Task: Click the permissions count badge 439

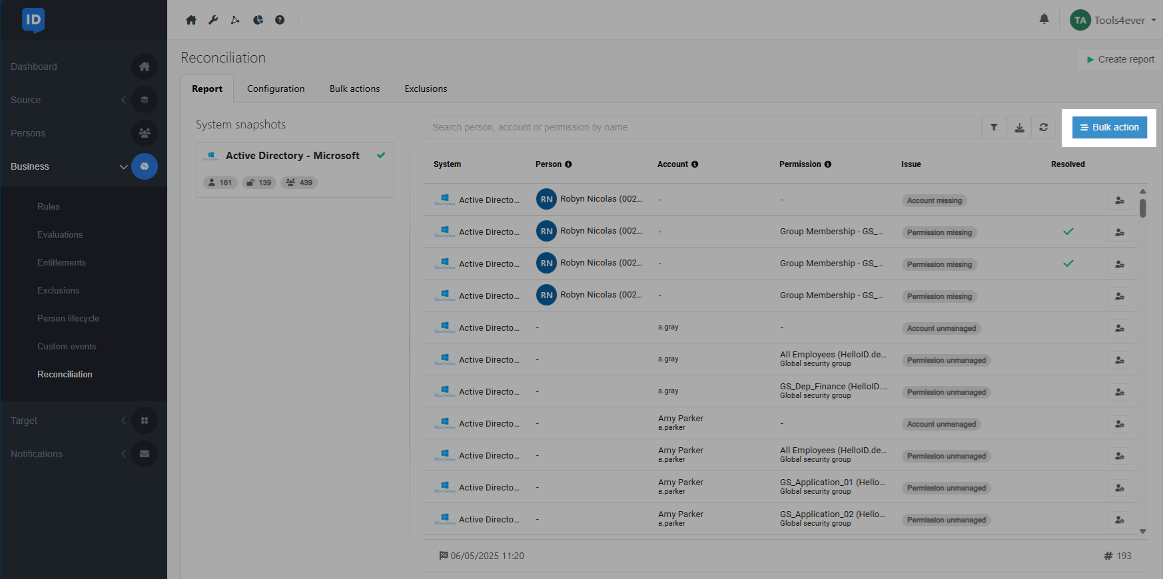Action: [x=299, y=182]
